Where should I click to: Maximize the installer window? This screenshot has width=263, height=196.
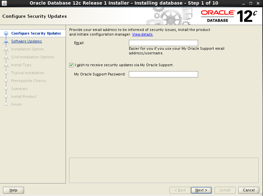pyautogui.click(x=250, y=3)
